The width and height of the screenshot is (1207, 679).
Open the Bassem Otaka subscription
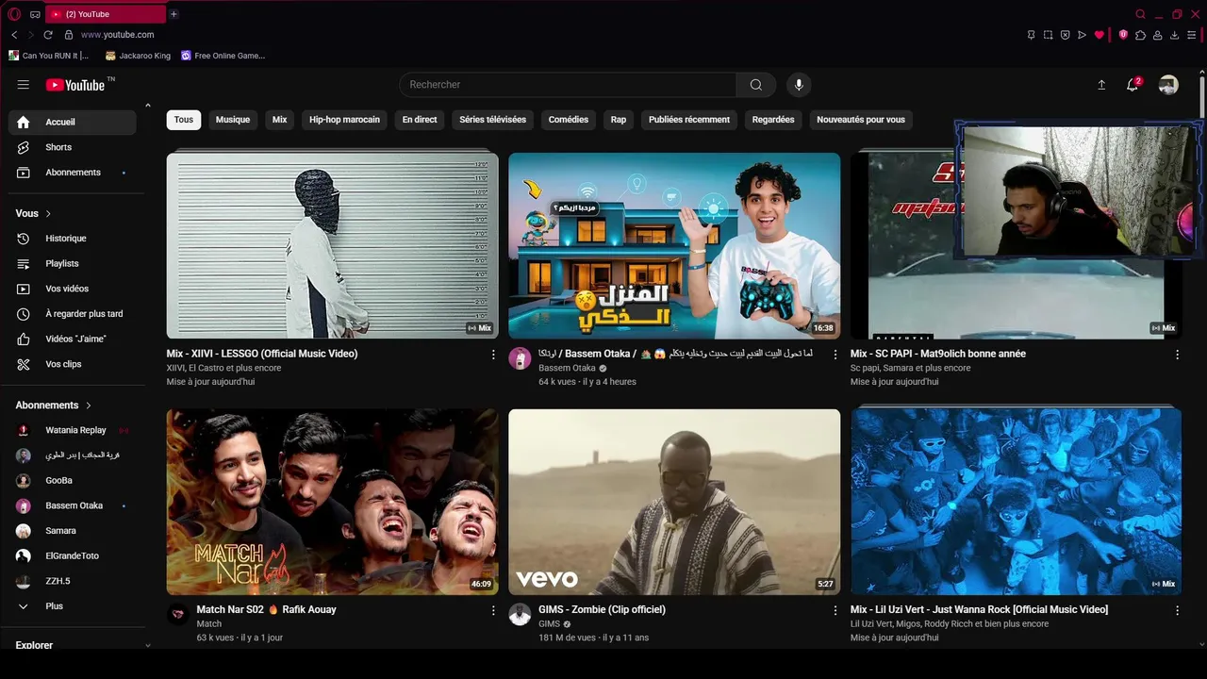[73, 505]
